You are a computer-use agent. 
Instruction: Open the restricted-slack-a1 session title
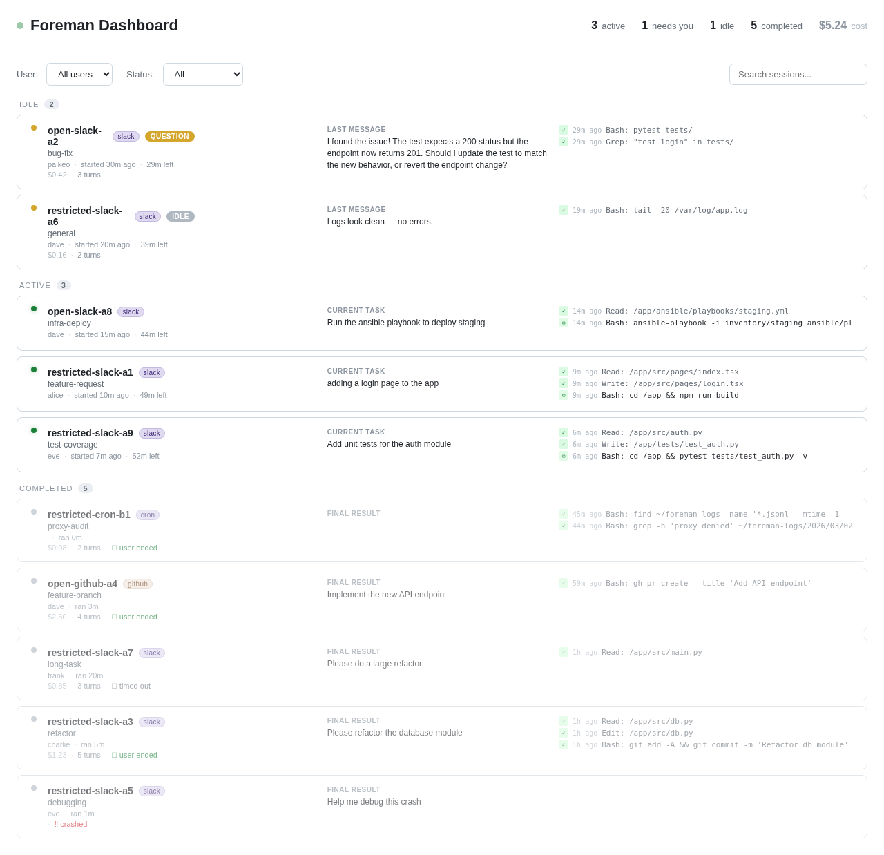click(x=90, y=372)
